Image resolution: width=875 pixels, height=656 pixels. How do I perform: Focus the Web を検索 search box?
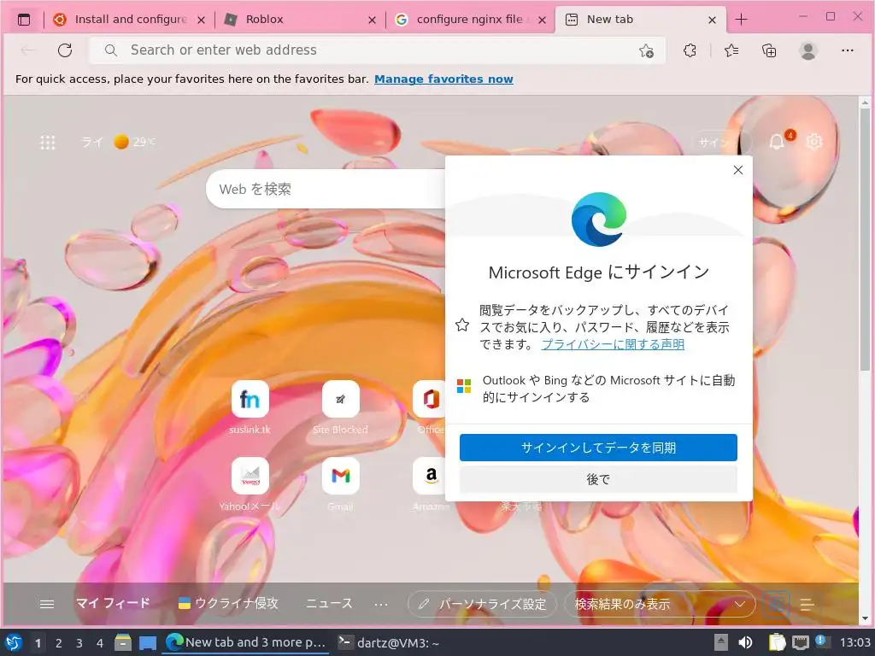click(326, 189)
